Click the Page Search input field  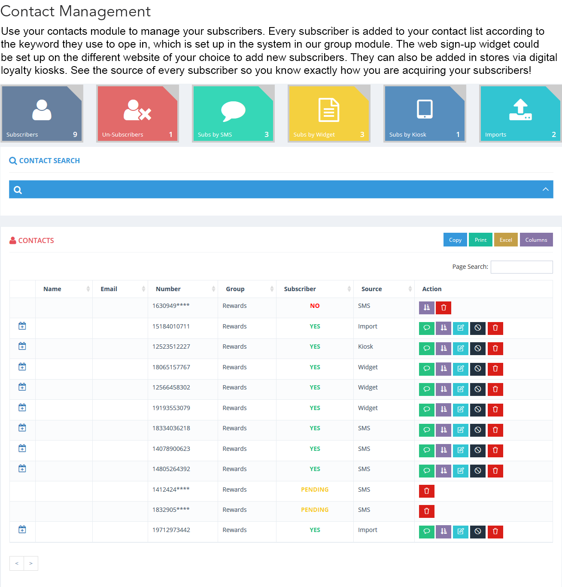point(521,267)
